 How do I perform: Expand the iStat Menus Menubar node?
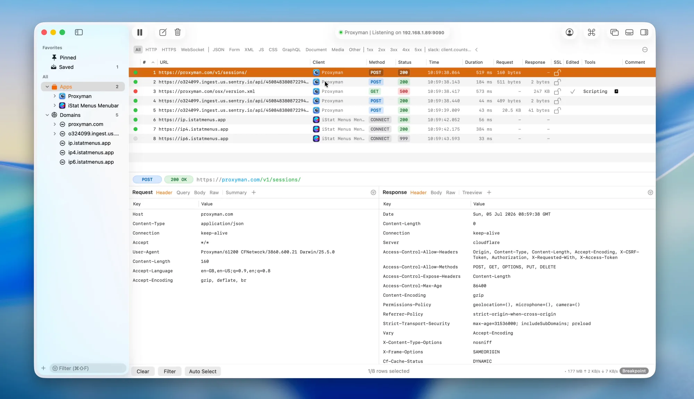click(x=54, y=105)
